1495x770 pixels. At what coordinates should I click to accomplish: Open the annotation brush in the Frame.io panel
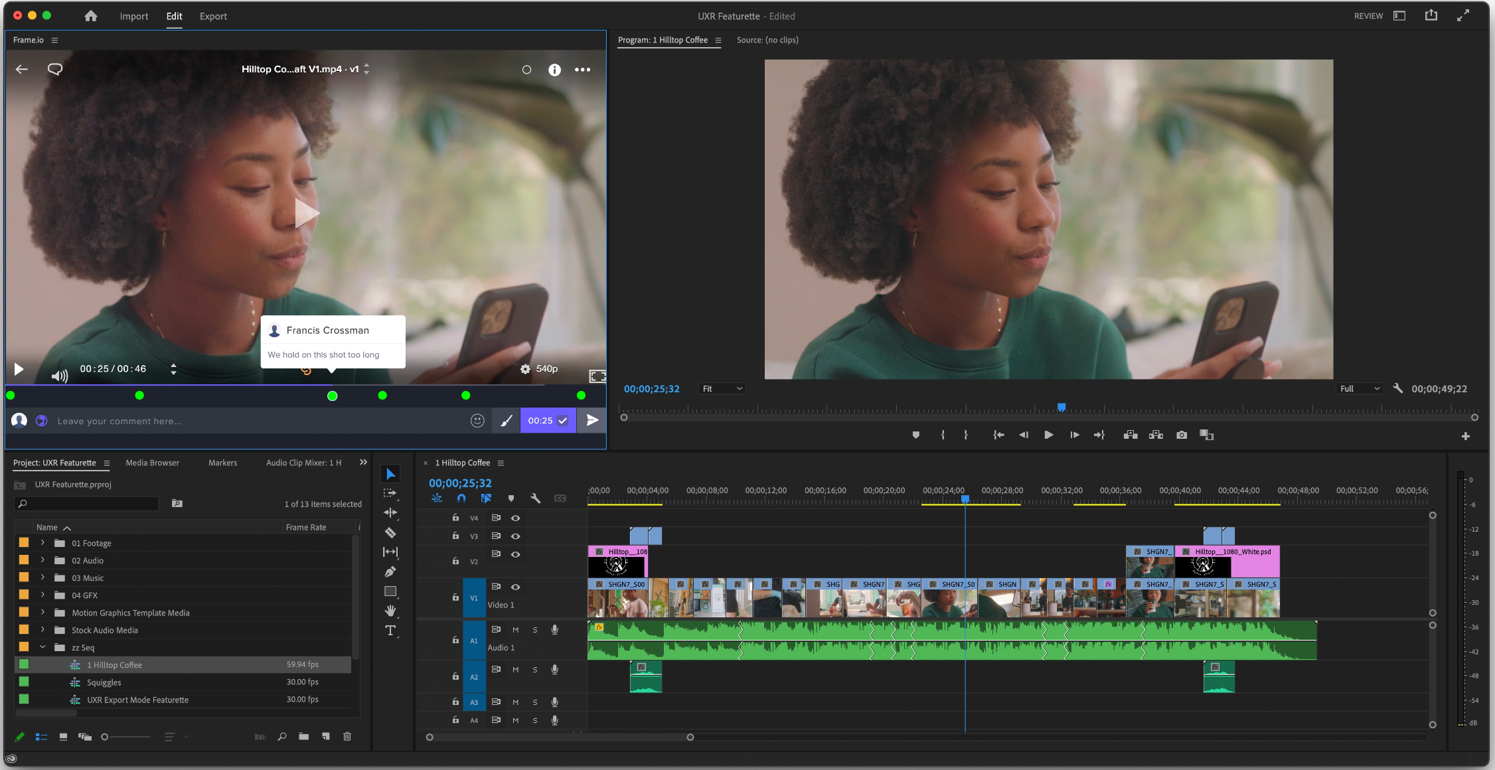click(506, 420)
